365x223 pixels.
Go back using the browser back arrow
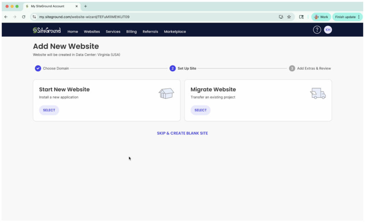(x=6, y=17)
